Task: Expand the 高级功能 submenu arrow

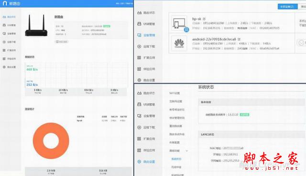Action: tap(187, 151)
